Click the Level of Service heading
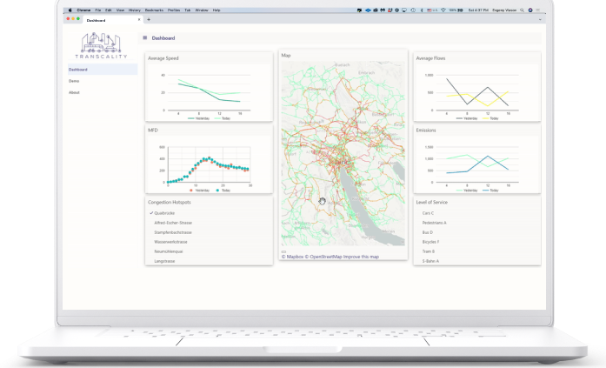606x368 pixels. tap(432, 202)
